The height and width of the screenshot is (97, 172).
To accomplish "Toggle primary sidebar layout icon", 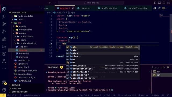I will coord(155,3).
